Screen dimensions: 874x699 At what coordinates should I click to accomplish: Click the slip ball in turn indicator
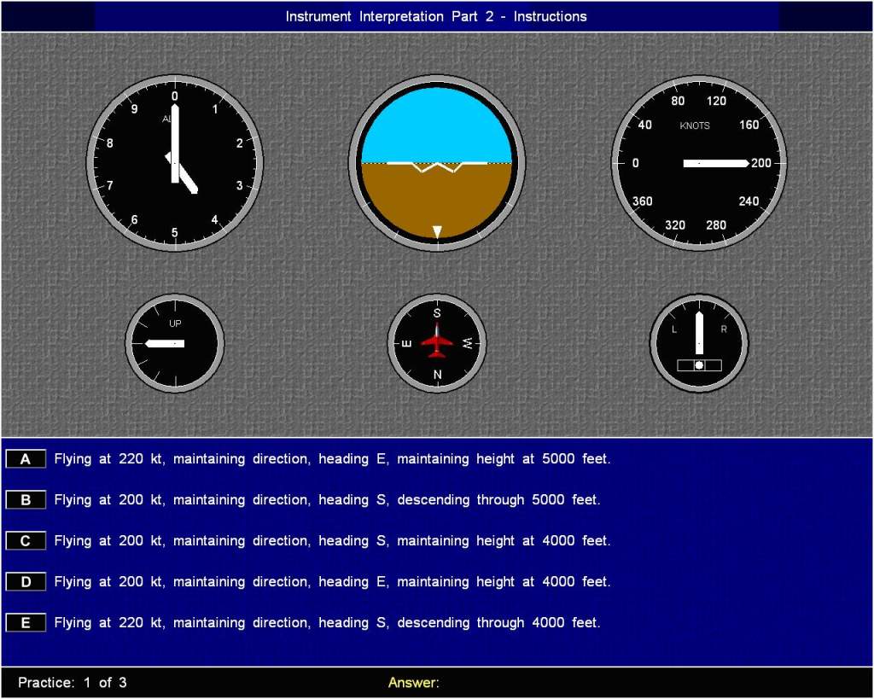(x=699, y=365)
